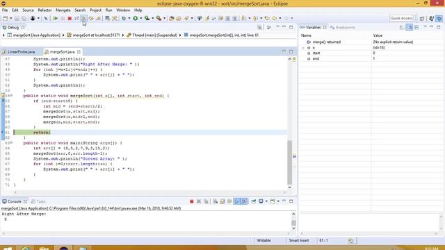Toggle Show Console on standard out change

236,201
